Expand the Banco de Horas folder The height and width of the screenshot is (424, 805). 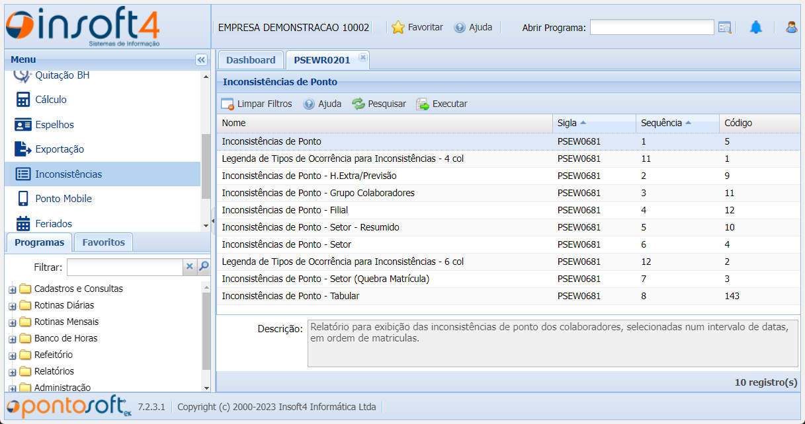click(12, 339)
